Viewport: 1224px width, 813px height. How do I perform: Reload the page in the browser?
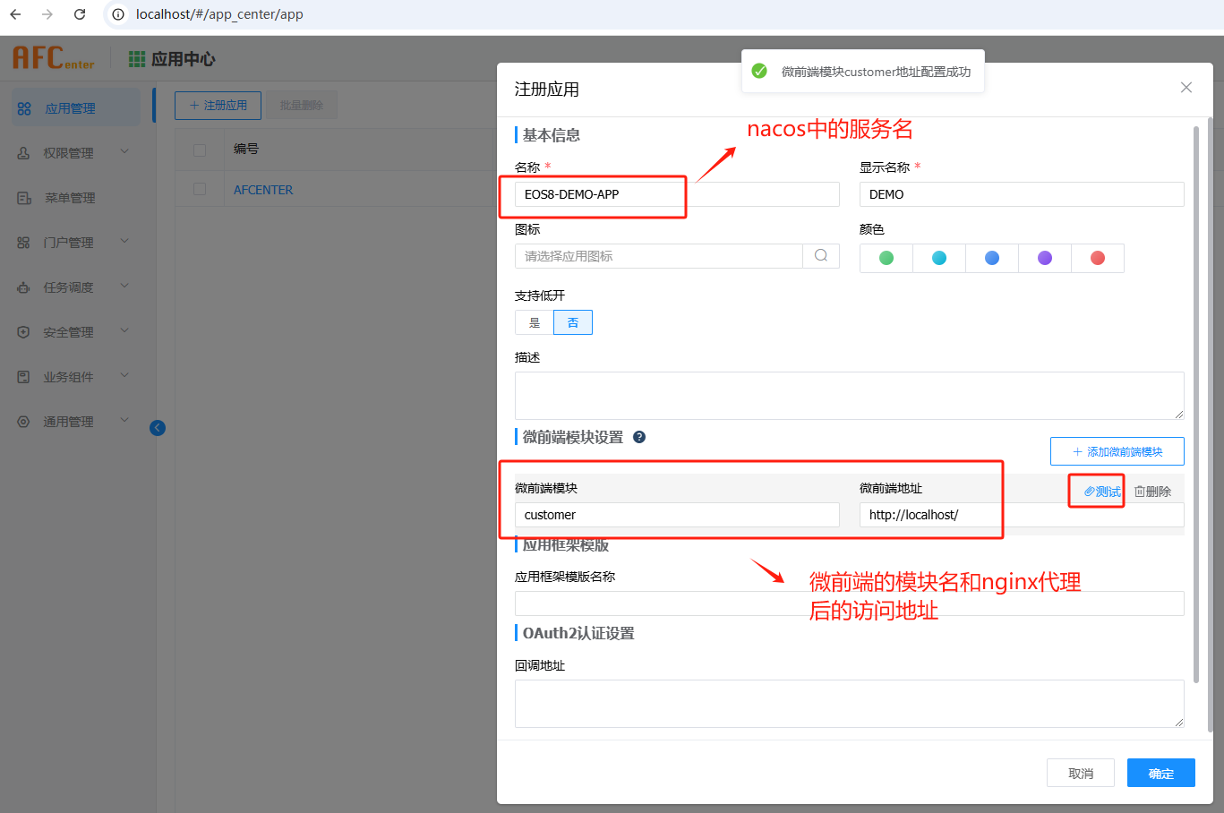click(80, 14)
